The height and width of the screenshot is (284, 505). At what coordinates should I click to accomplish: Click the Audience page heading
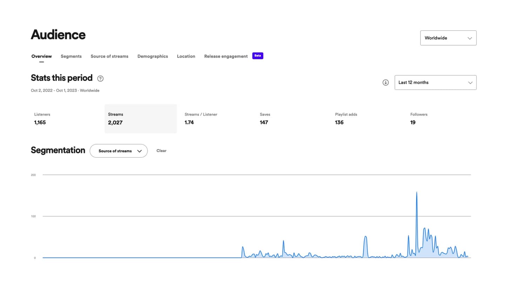(58, 34)
